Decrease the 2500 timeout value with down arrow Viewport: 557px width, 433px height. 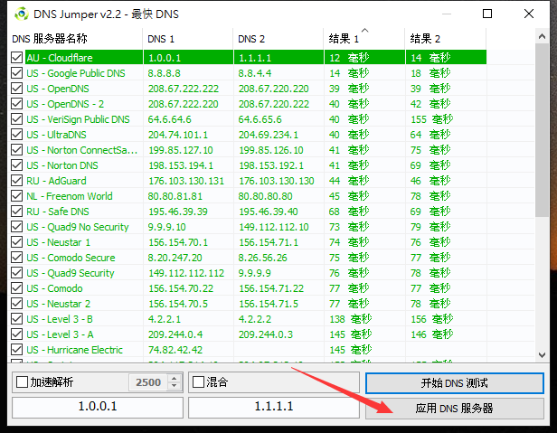pyautogui.click(x=174, y=386)
